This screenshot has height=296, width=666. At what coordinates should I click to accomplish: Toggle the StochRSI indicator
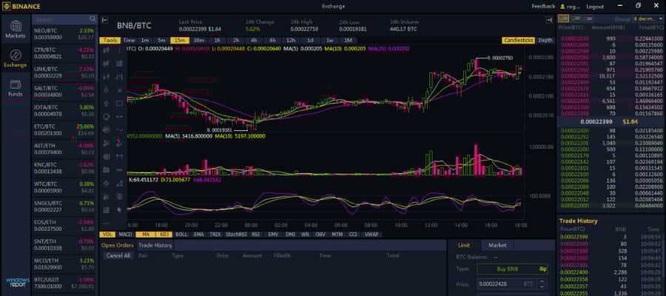236,234
